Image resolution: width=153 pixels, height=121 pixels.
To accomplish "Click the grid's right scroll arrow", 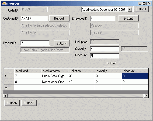I will (146, 96).
